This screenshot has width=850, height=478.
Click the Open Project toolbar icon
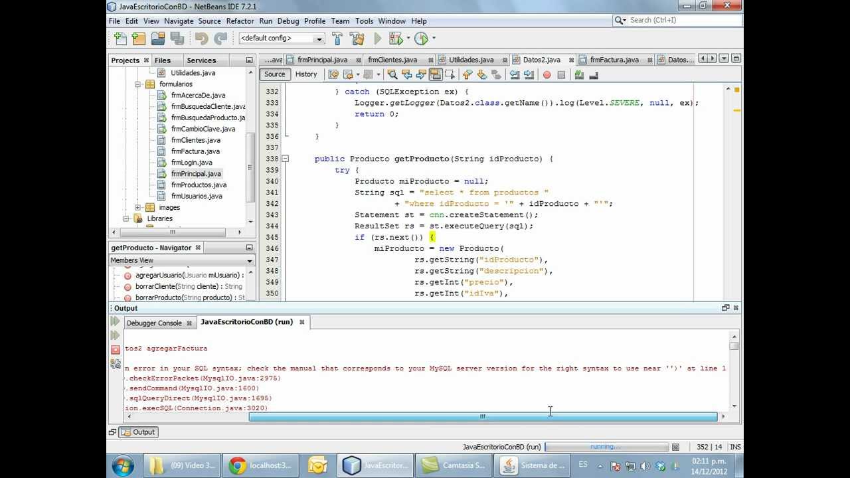coord(157,39)
